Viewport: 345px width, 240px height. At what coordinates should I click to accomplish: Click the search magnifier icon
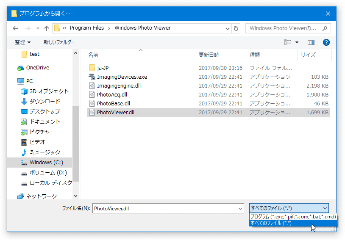tap(325, 28)
